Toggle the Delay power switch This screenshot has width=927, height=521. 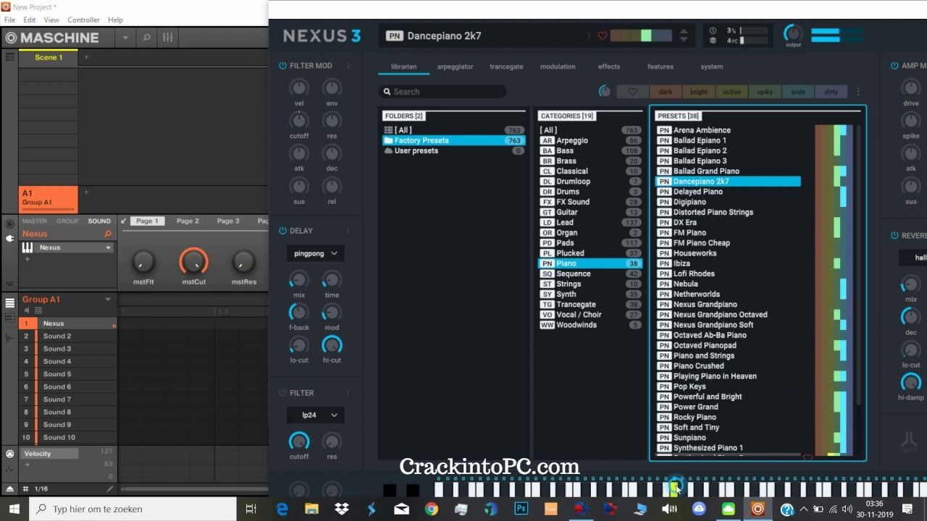282,231
